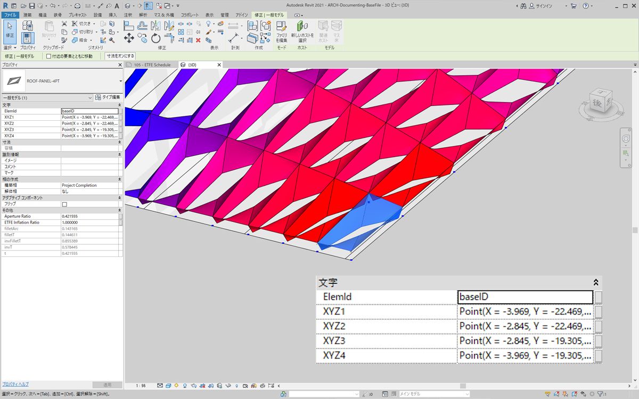Select the Offset tool
The width and height of the screenshot is (639, 399).
tap(142, 24)
